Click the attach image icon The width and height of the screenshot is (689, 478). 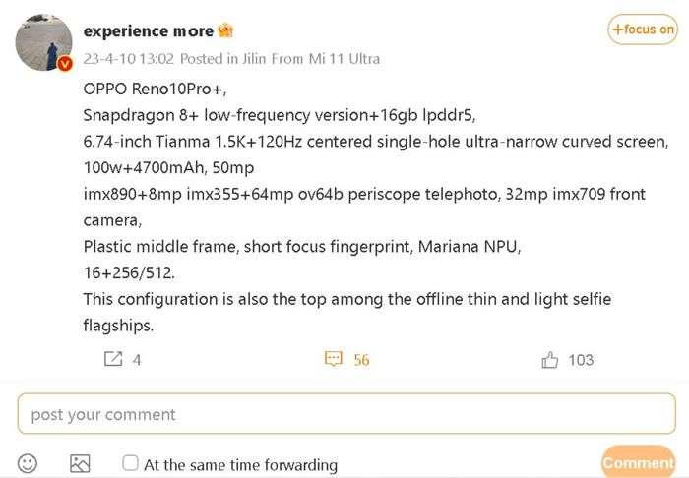click(x=80, y=463)
